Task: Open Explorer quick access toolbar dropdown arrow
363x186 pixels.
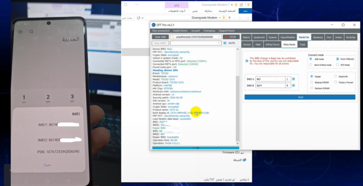Action: pos(232,5)
